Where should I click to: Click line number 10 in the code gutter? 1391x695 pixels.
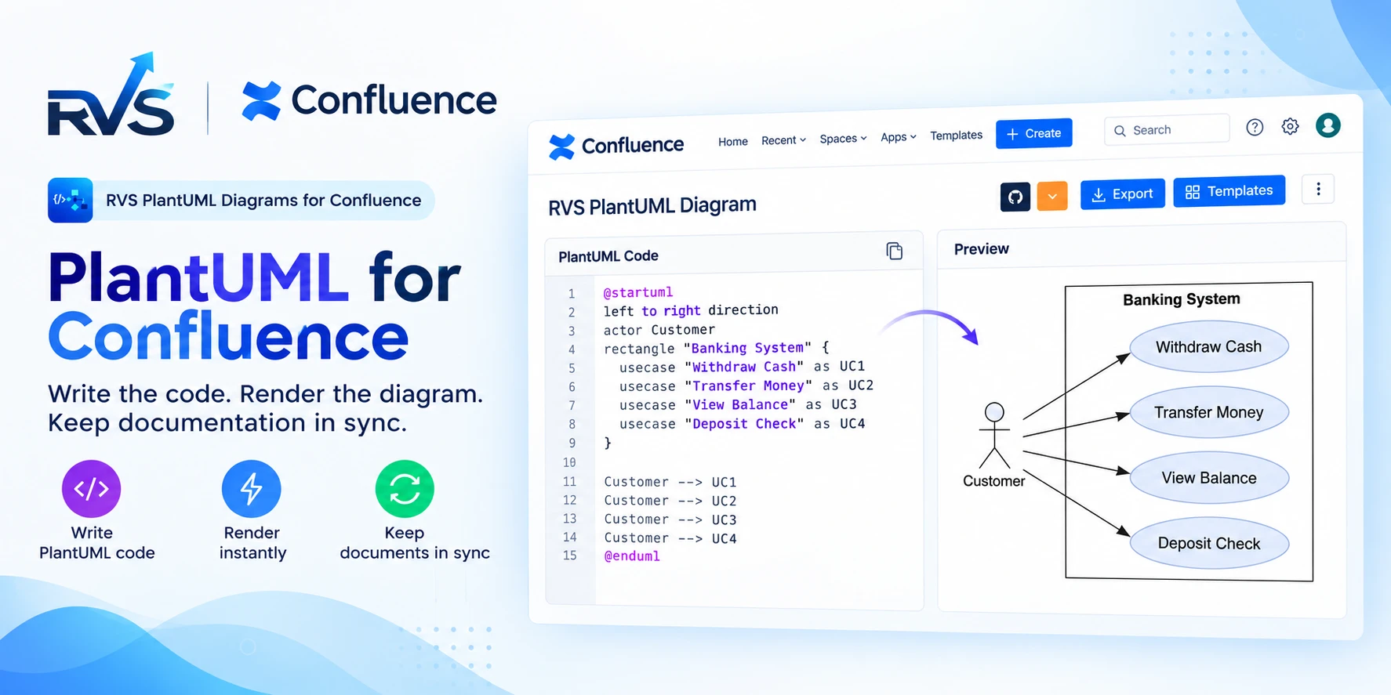(x=569, y=462)
